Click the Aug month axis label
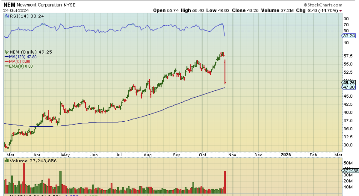This screenshot has height=196, width=359. [147, 155]
